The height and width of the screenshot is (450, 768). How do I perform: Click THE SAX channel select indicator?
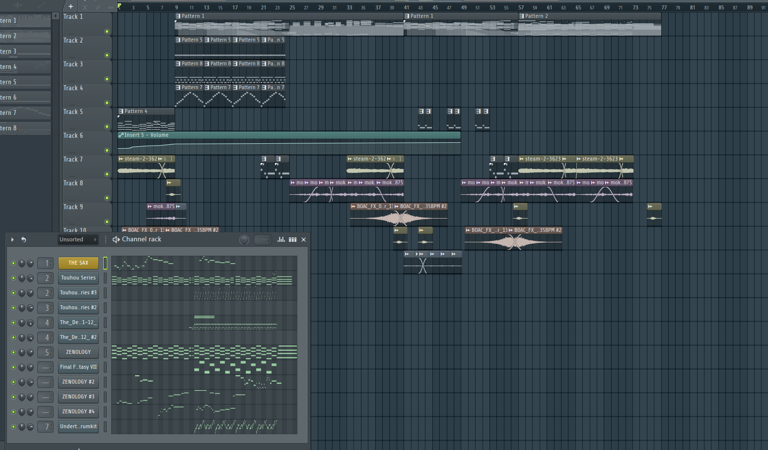point(105,263)
